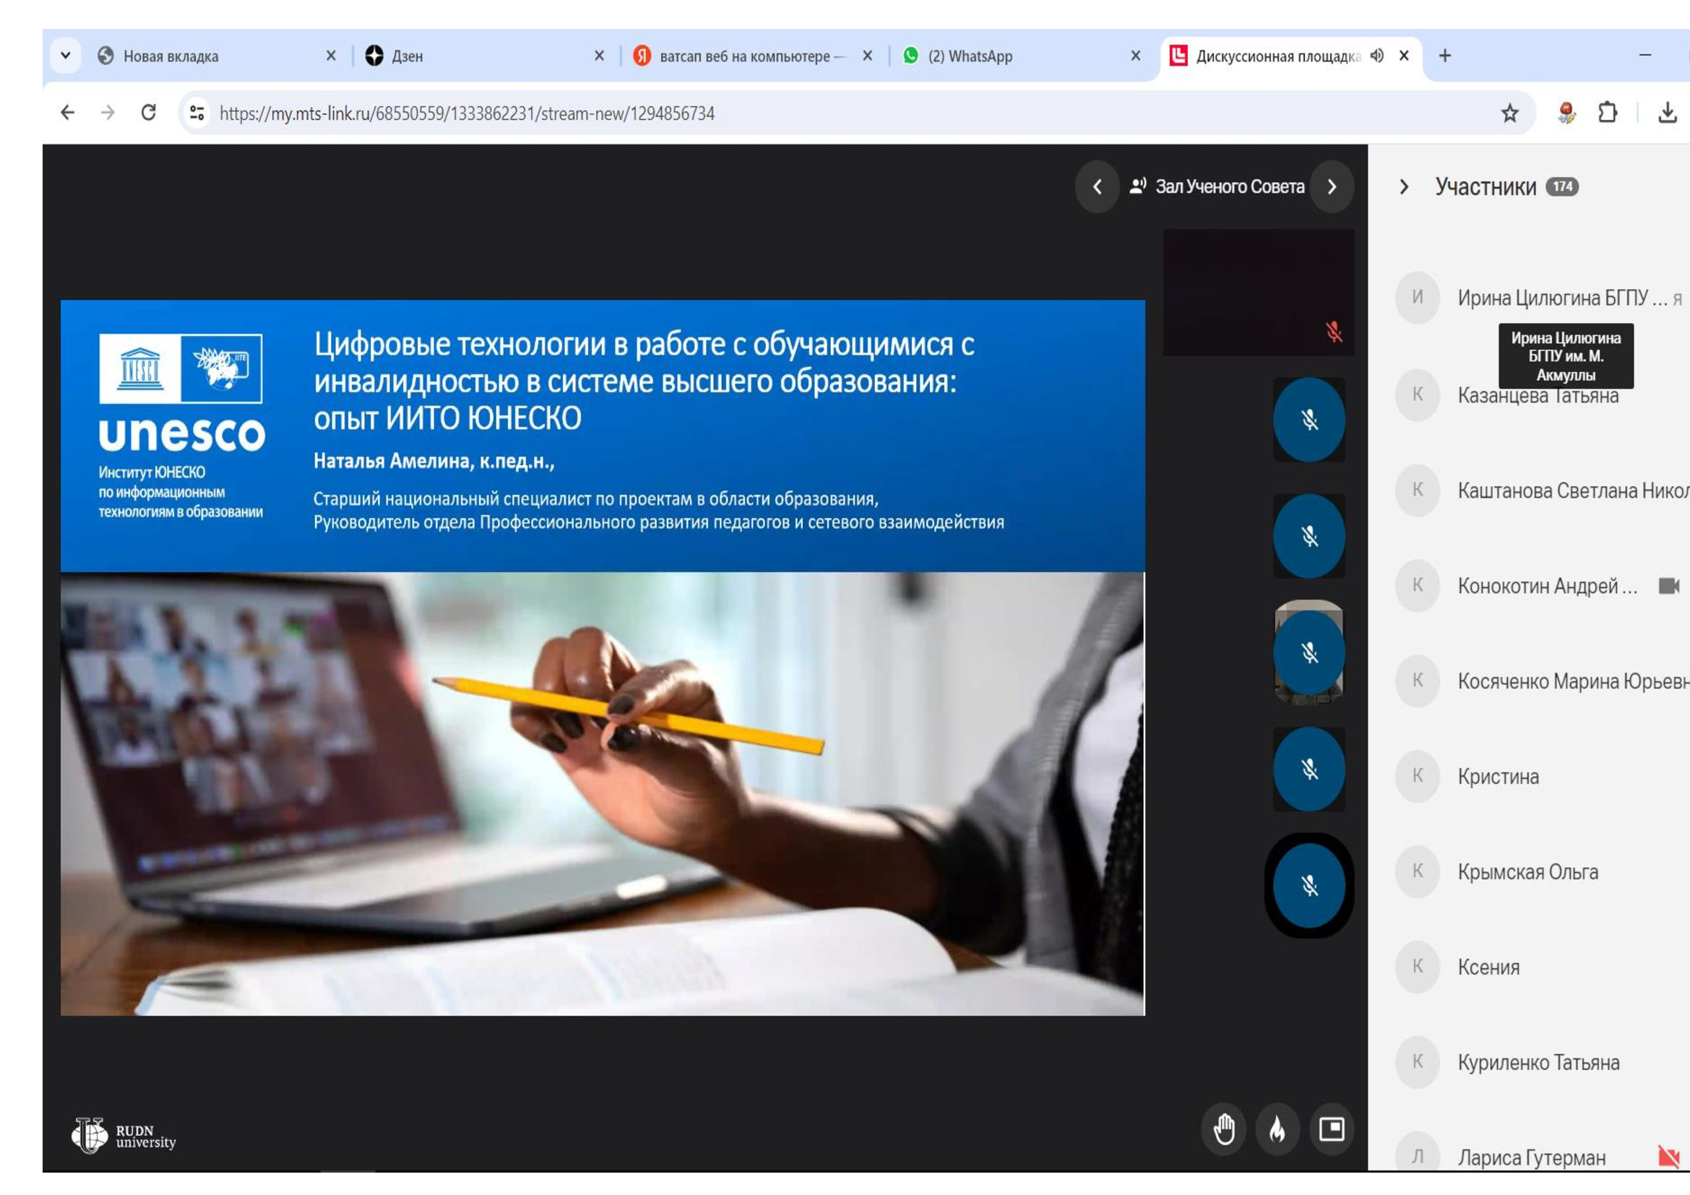Click the camera icon next to Конокотин Андрей
This screenshot has height=1195, width=1690.
tap(1668, 586)
